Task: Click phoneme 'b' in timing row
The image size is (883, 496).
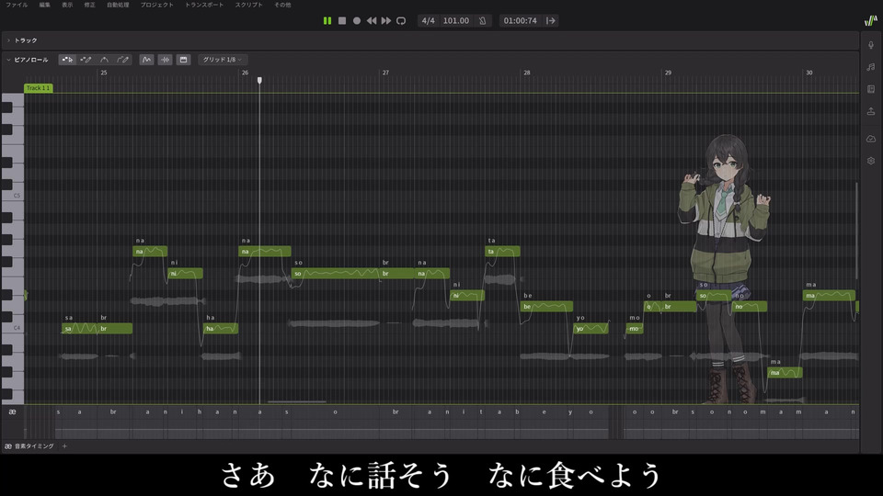Action: pos(517,412)
